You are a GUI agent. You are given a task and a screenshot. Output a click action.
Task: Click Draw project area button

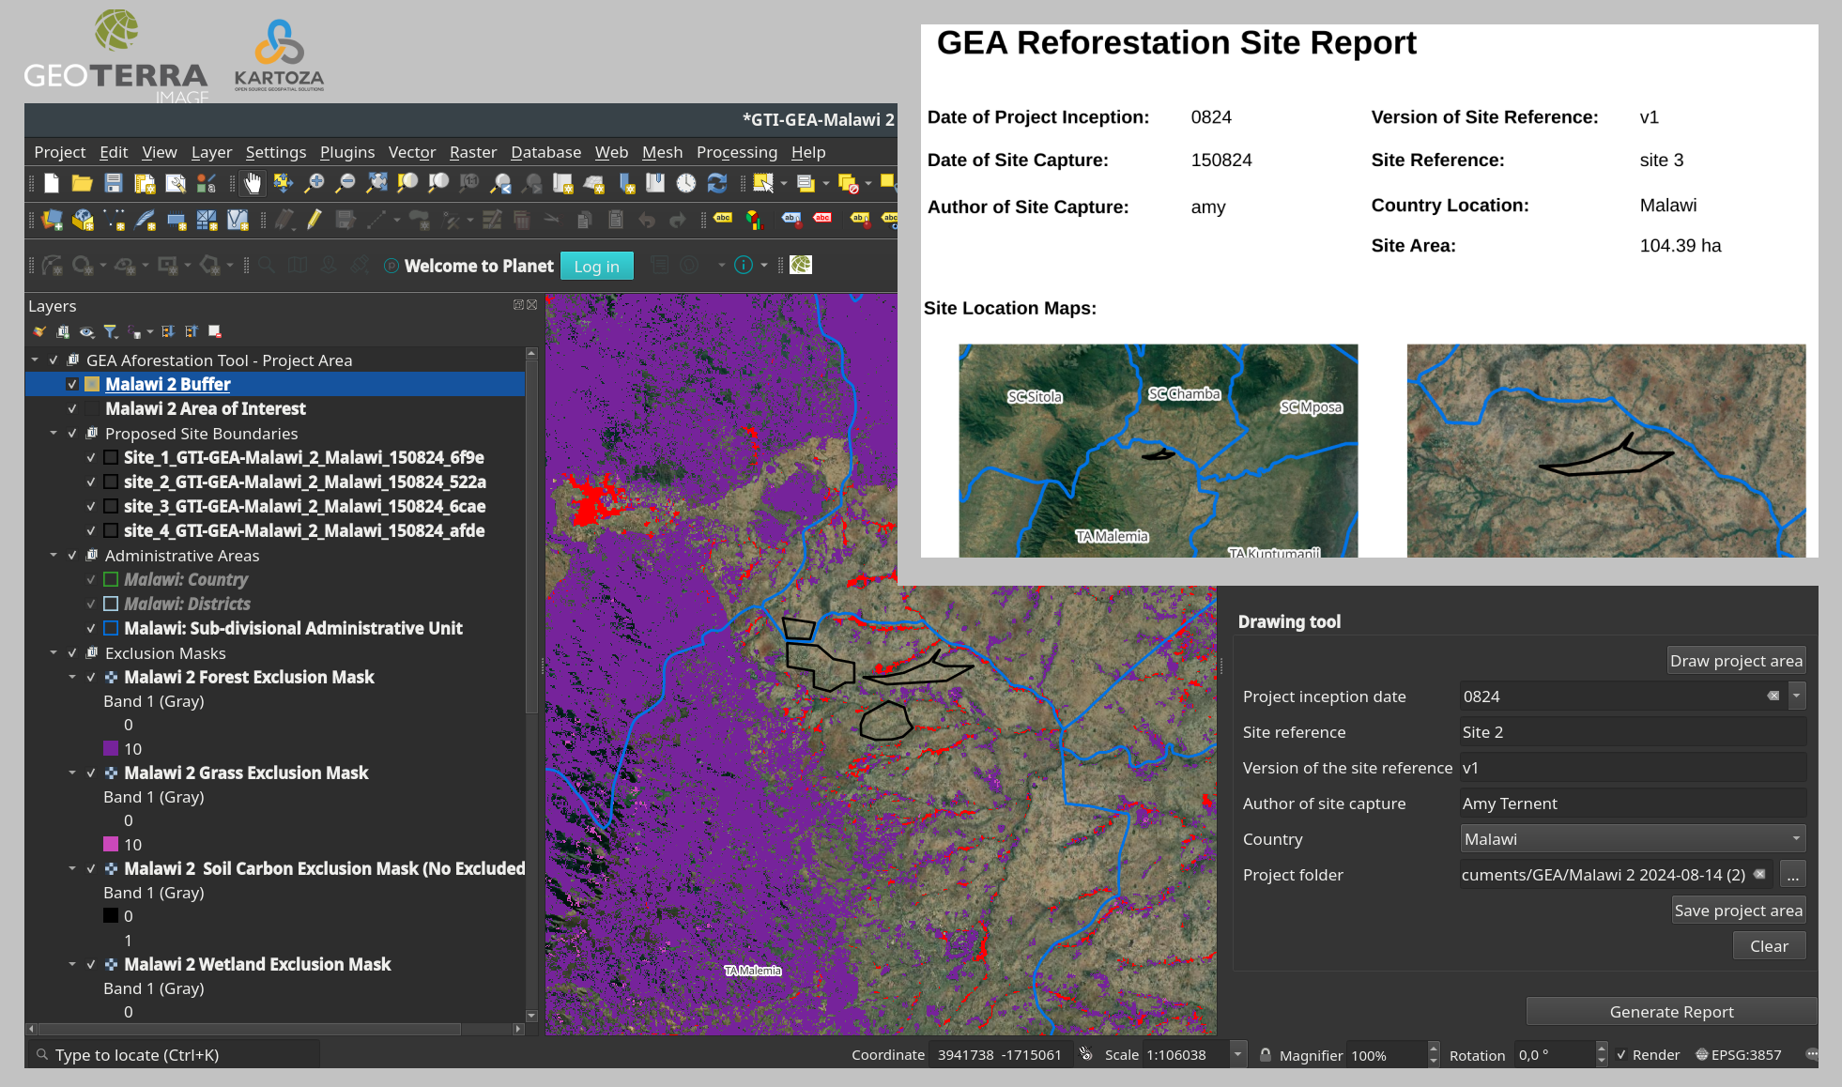(x=1736, y=660)
